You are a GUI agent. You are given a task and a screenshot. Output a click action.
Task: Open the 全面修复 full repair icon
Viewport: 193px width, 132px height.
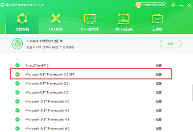point(23,19)
